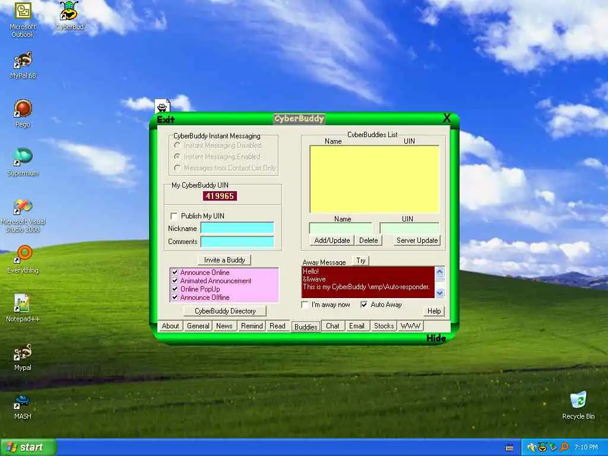Viewport: 608px width, 456px height.
Task: Select Microsoft Visual Studio 2008 shortcut
Action: [23, 215]
